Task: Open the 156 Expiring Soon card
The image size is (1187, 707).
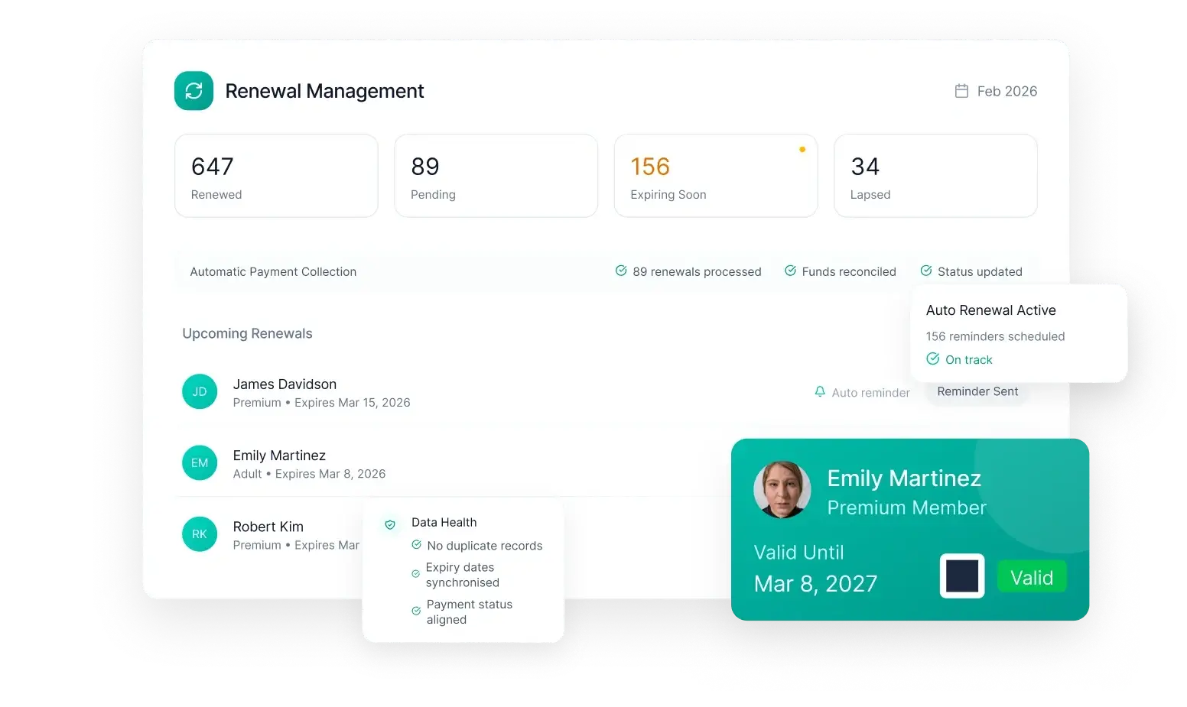Action: [716, 176]
